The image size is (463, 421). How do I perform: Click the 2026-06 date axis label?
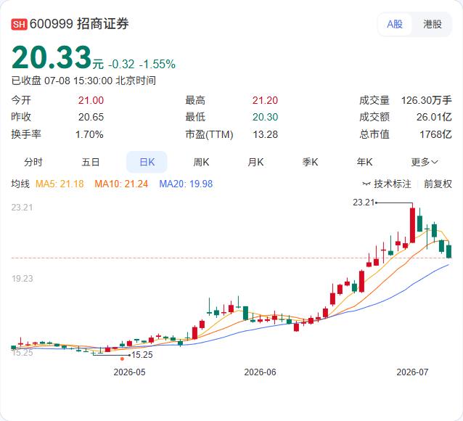click(260, 372)
